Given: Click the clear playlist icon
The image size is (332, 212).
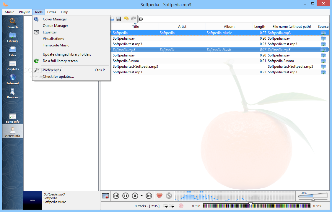Looking at the screenshot, I should [105, 196].
